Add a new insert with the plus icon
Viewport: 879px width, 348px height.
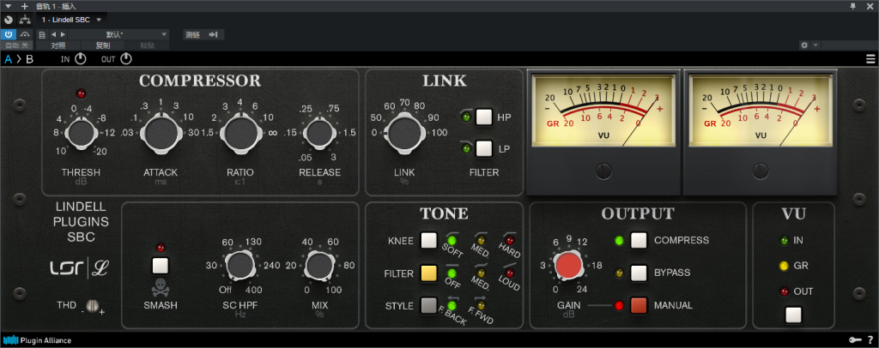click(24, 6)
